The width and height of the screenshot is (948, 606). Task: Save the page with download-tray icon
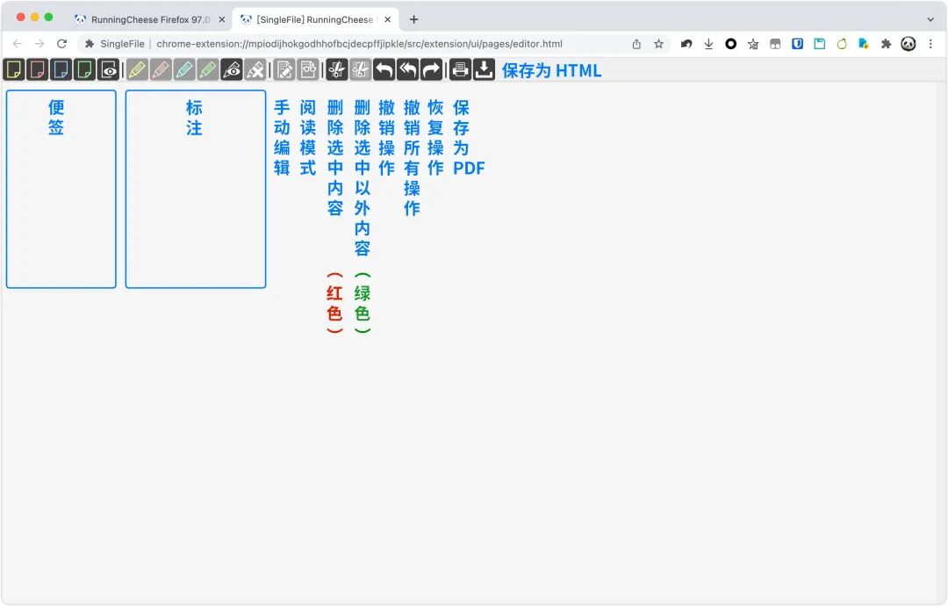(484, 70)
